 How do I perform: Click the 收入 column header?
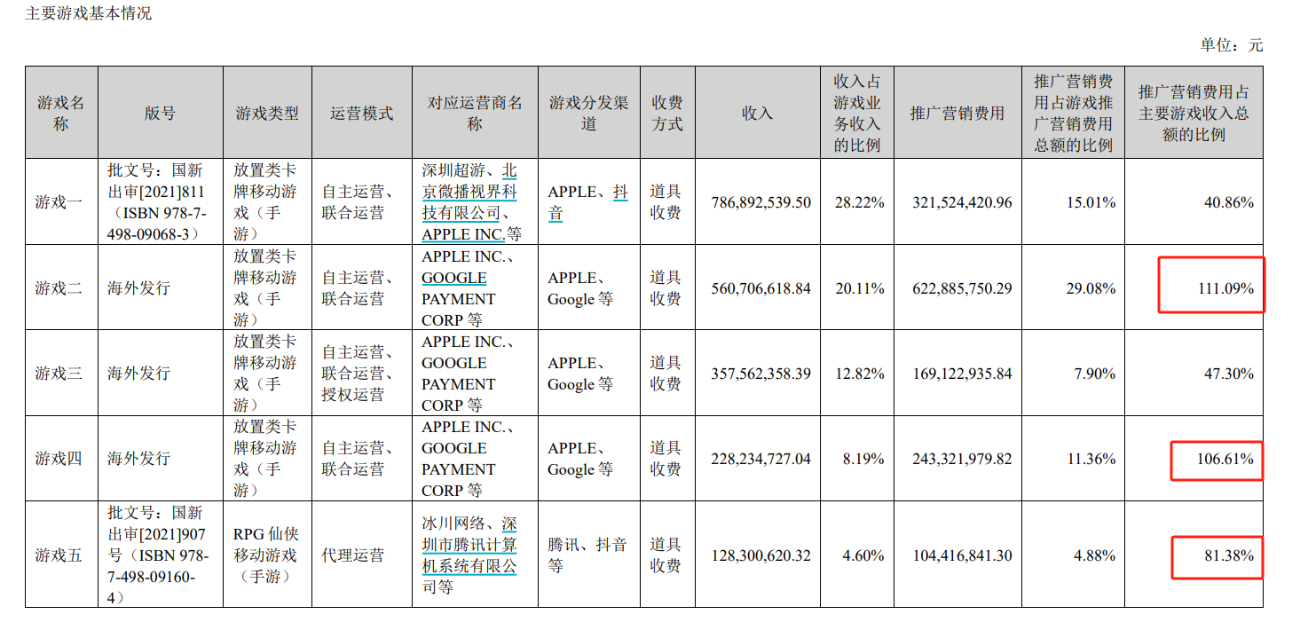point(757,113)
